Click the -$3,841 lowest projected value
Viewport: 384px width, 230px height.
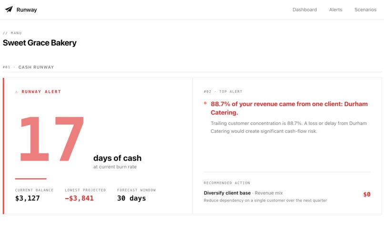(79, 198)
